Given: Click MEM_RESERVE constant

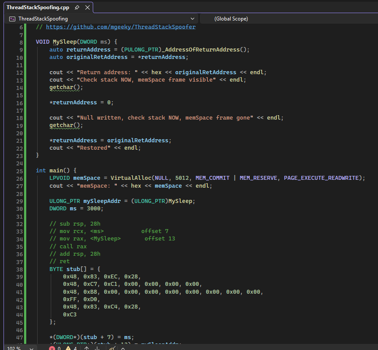Looking at the screenshot, I should pyautogui.click(x=258, y=178).
